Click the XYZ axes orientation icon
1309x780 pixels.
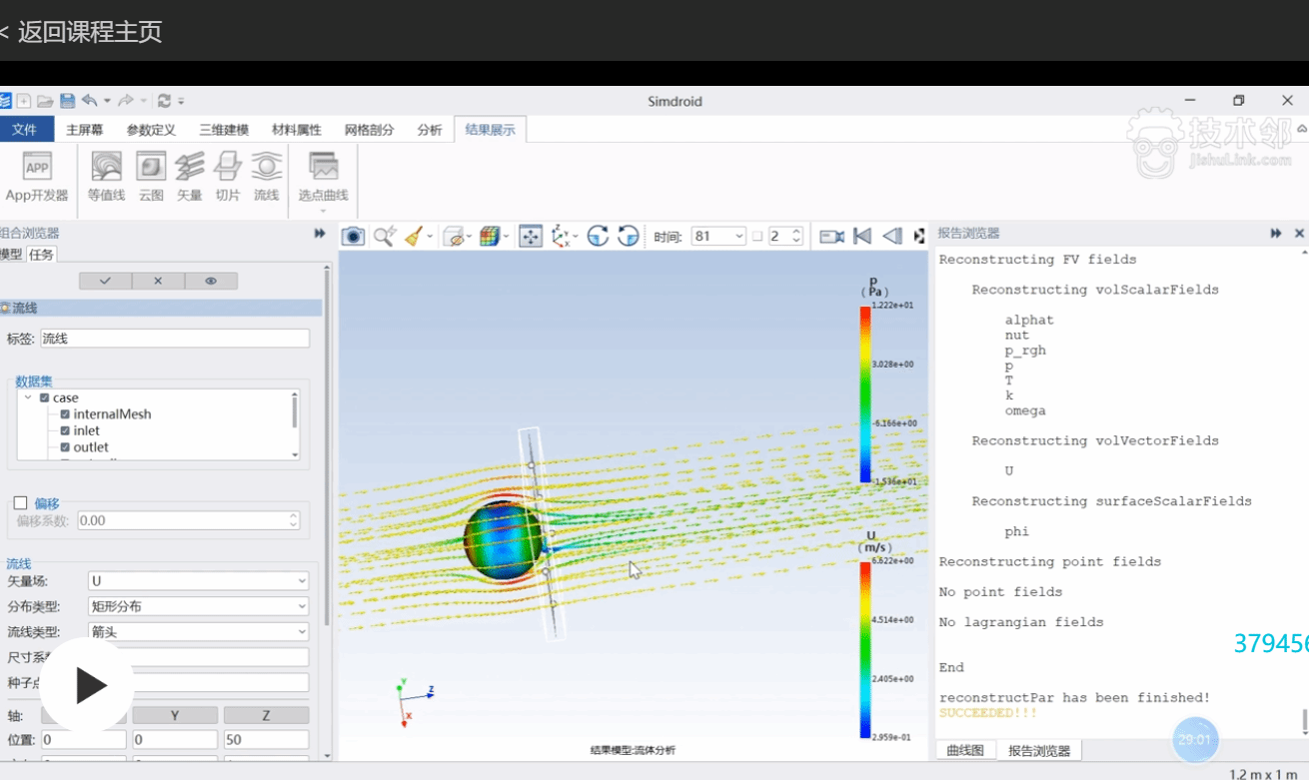pyautogui.click(x=561, y=236)
